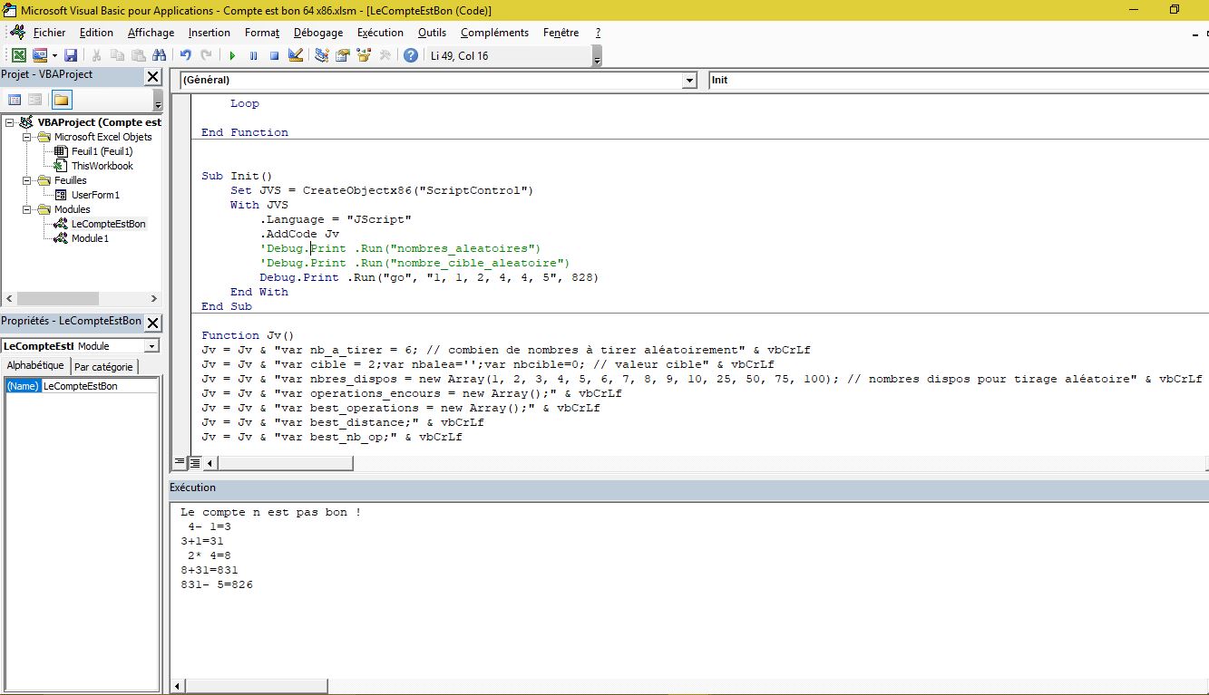
Task: Open VBA Help question mark icon
Action: pyautogui.click(x=411, y=55)
